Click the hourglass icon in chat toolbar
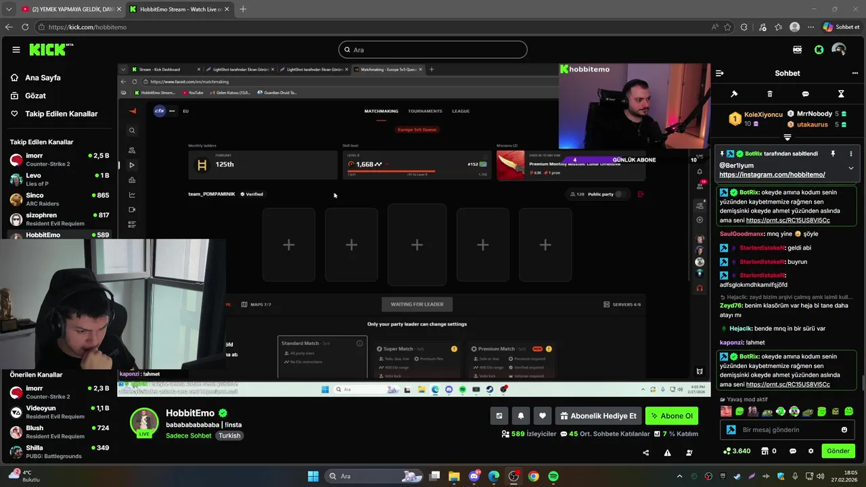 click(x=841, y=94)
